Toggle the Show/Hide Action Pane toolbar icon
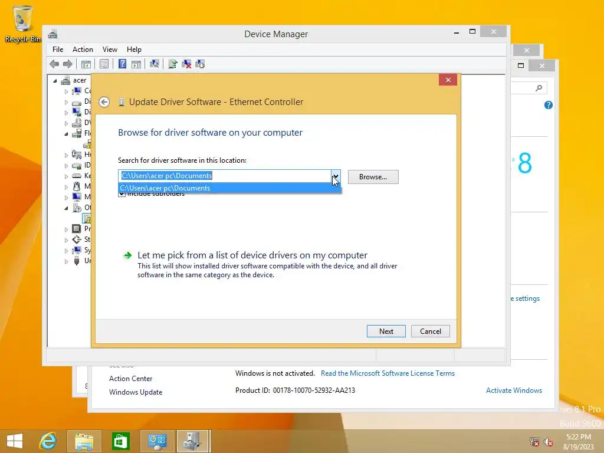This screenshot has width=604, height=453. pyautogui.click(x=136, y=64)
